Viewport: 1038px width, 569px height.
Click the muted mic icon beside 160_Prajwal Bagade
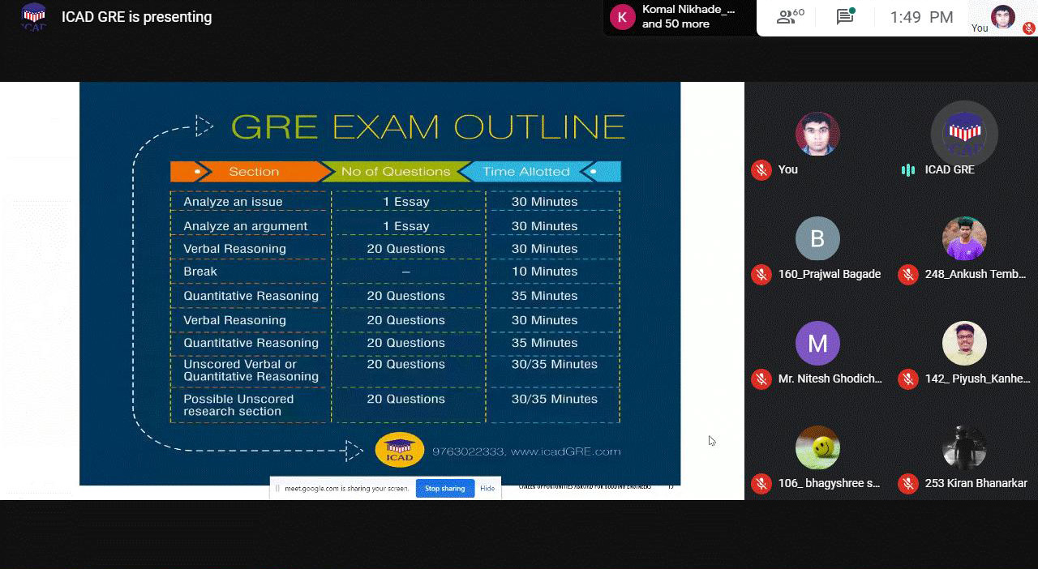761,275
